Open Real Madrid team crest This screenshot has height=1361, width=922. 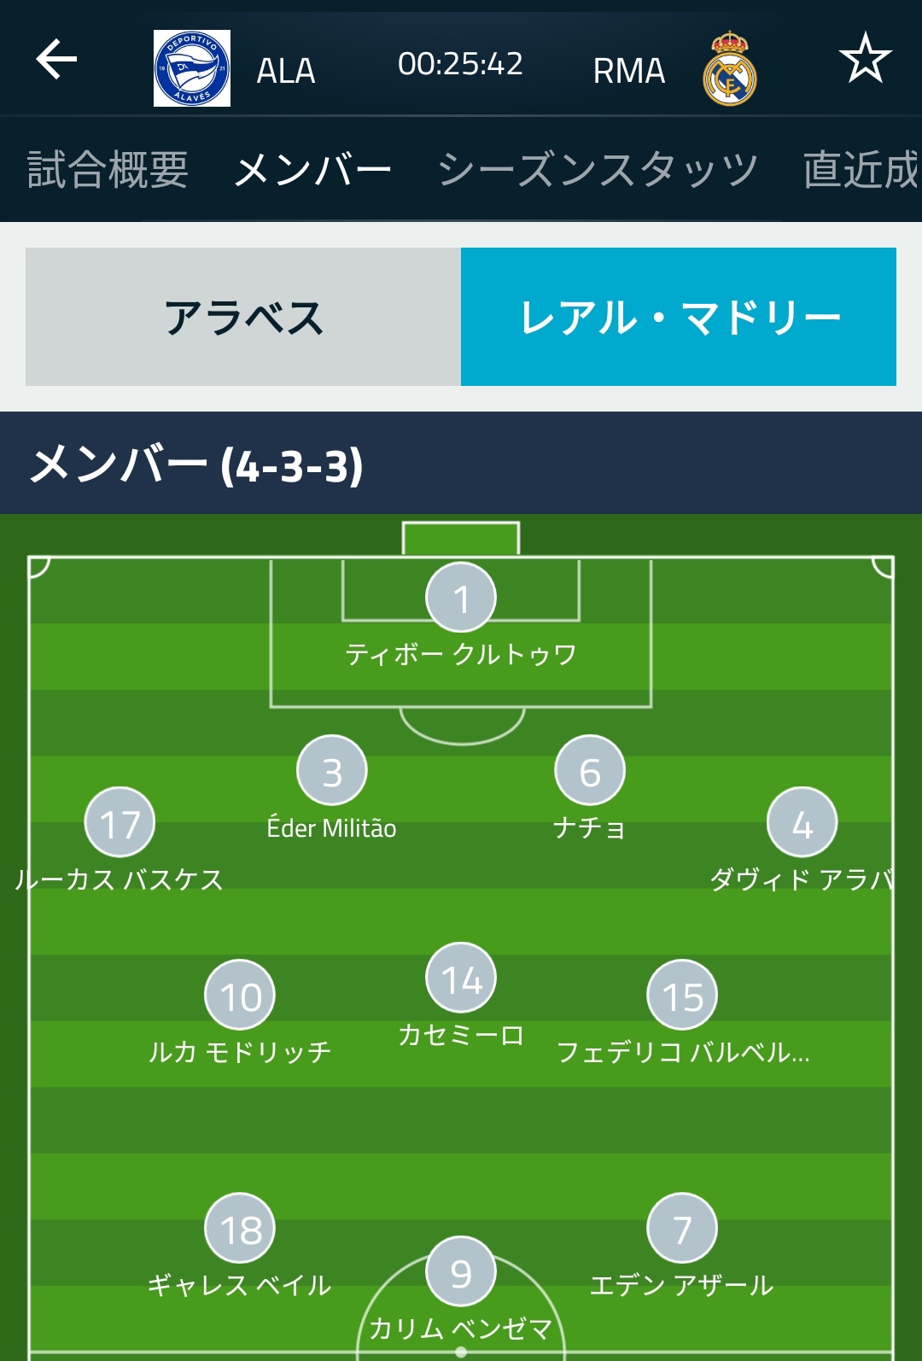click(730, 68)
